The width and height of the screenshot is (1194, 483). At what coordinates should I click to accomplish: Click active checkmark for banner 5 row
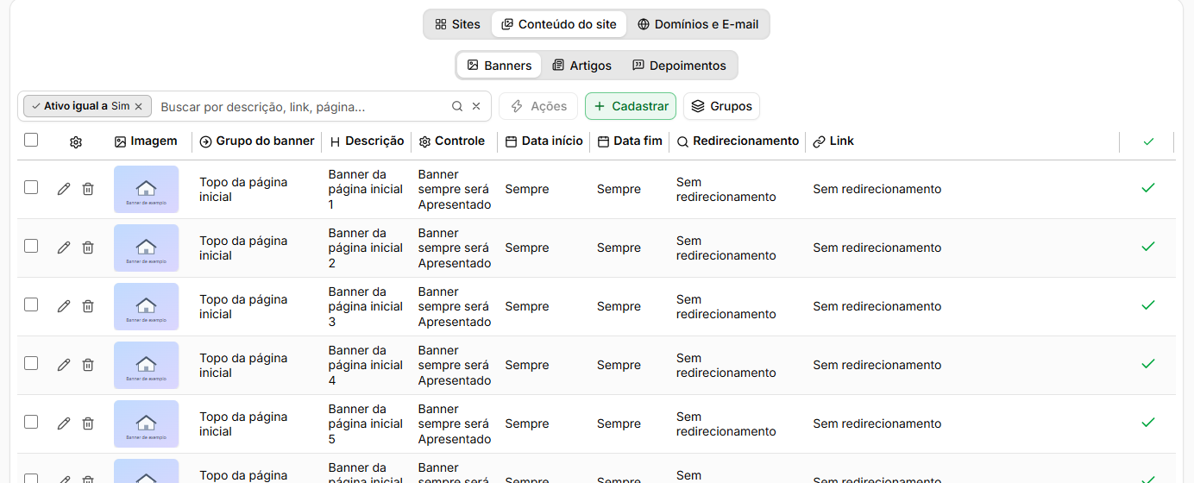(x=1148, y=422)
